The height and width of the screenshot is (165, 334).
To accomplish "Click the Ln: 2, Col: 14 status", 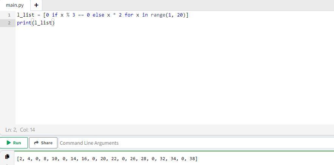I will pos(20,130).
